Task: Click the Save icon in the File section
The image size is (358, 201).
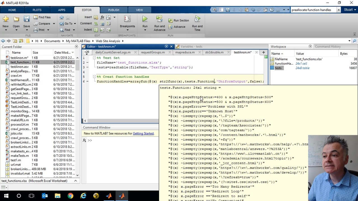Action: coord(26,19)
